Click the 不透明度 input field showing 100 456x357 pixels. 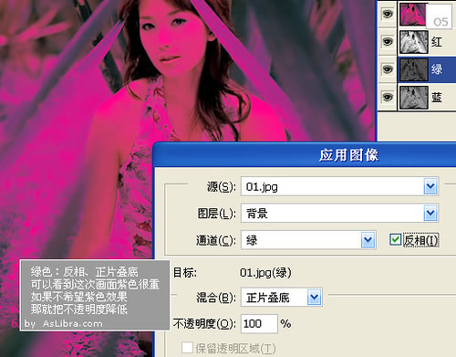(x=259, y=323)
